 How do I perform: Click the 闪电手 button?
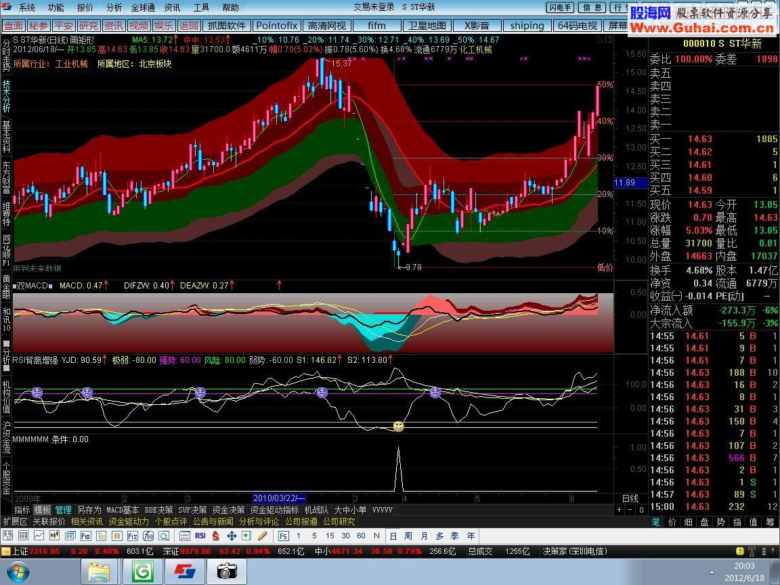coord(560,7)
